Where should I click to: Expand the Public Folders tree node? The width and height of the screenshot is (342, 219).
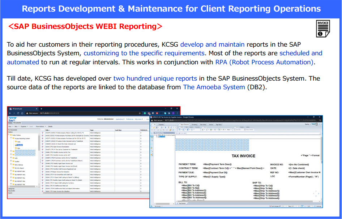pos(9,135)
